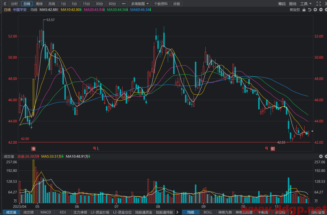Click the 财 marker icon
Viewport: 327px width, 215px height.
[x=273, y=149]
